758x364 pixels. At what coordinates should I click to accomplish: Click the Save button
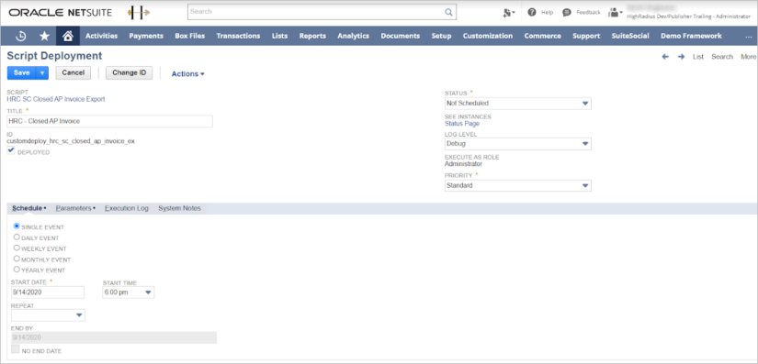point(22,73)
